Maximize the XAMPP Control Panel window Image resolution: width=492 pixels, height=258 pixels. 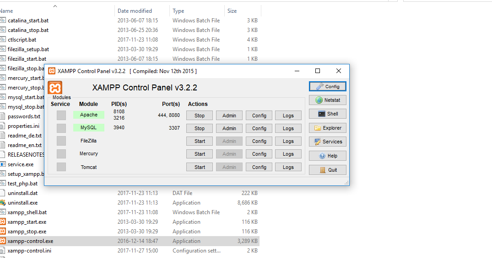pyautogui.click(x=318, y=71)
